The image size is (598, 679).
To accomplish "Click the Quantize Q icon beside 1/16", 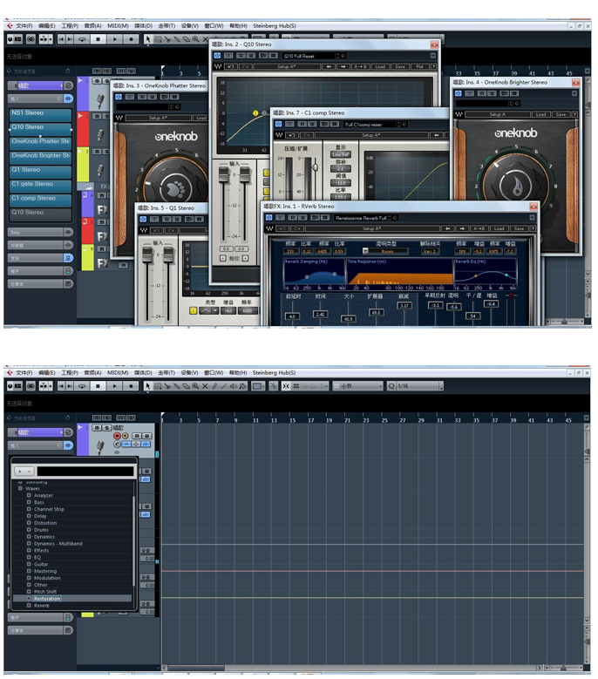I will pyautogui.click(x=391, y=386).
